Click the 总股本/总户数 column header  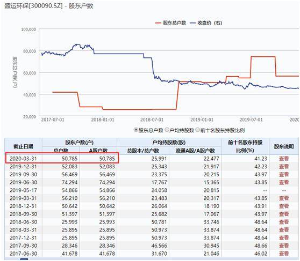coord(143,151)
